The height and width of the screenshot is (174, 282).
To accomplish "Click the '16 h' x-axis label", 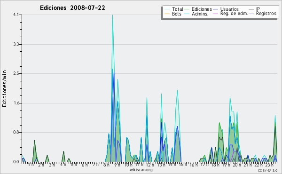I will [194, 165].
